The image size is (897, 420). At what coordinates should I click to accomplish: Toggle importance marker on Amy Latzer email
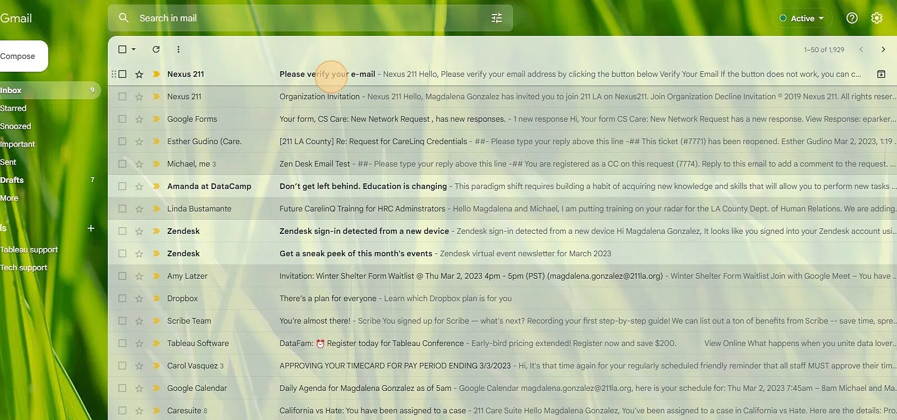tap(156, 276)
